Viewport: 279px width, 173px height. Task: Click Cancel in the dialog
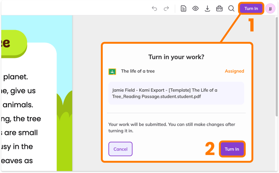coord(120,149)
